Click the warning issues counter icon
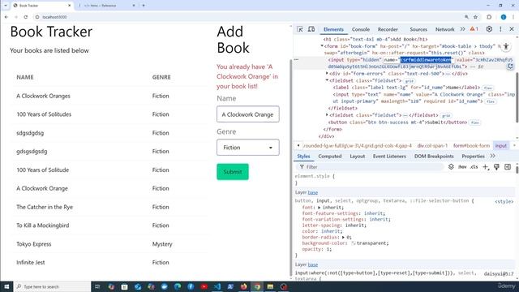 [474, 29]
